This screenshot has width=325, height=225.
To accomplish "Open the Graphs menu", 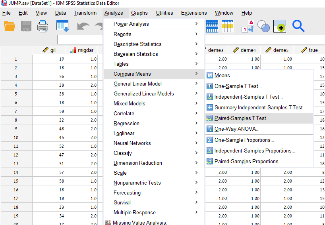I will coord(139,13).
